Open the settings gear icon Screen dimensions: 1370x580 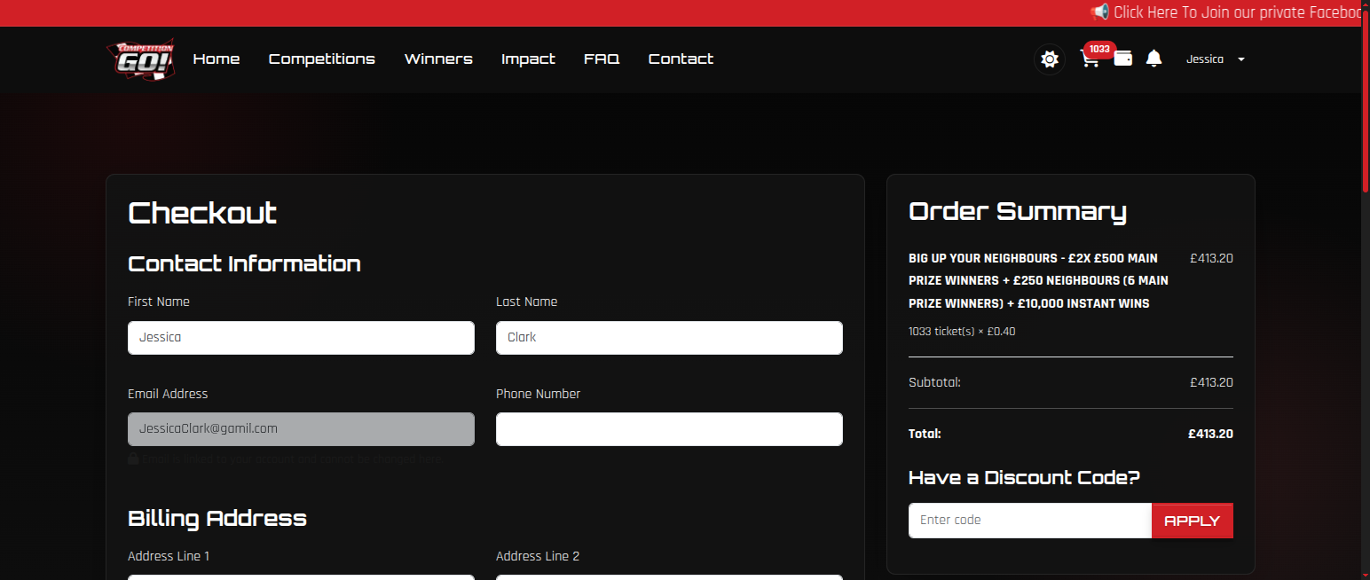point(1050,59)
